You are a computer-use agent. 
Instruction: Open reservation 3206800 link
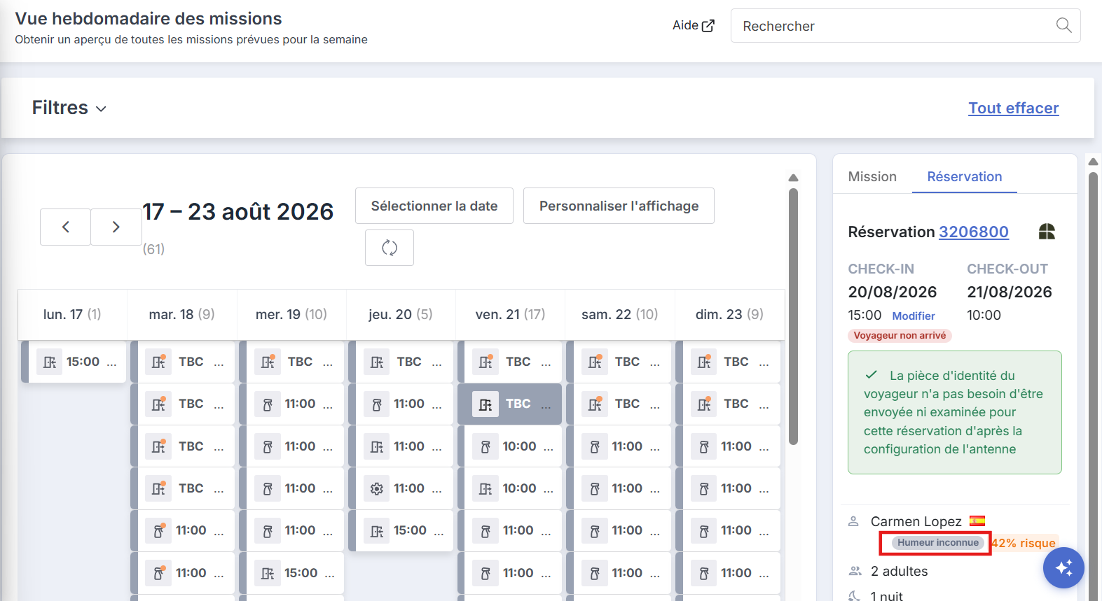tap(973, 232)
